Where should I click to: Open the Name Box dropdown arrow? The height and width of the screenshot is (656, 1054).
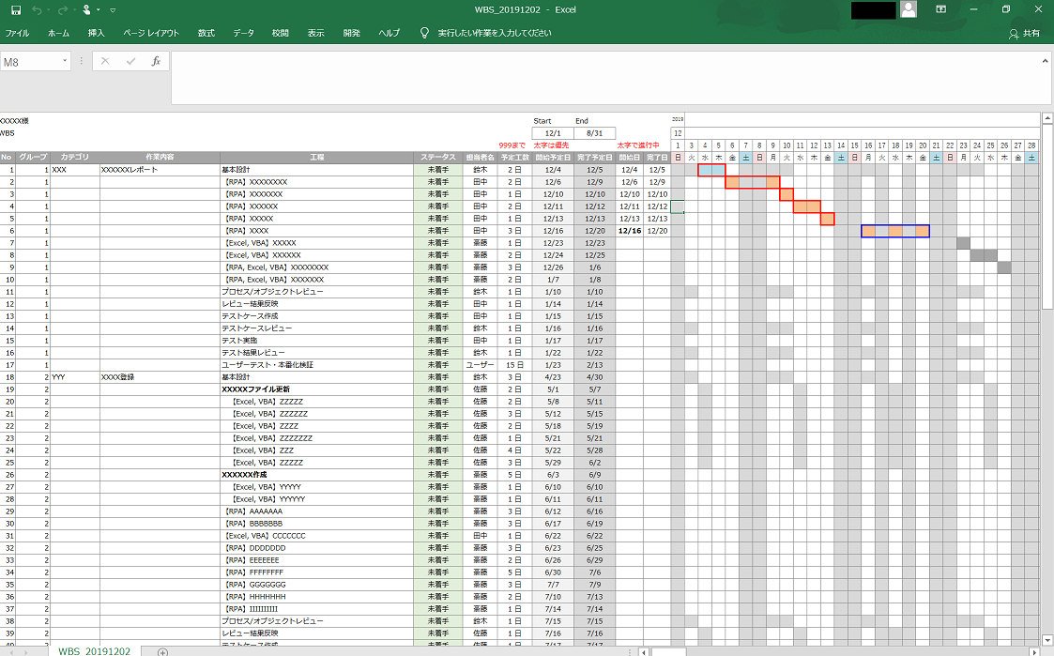(x=64, y=60)
